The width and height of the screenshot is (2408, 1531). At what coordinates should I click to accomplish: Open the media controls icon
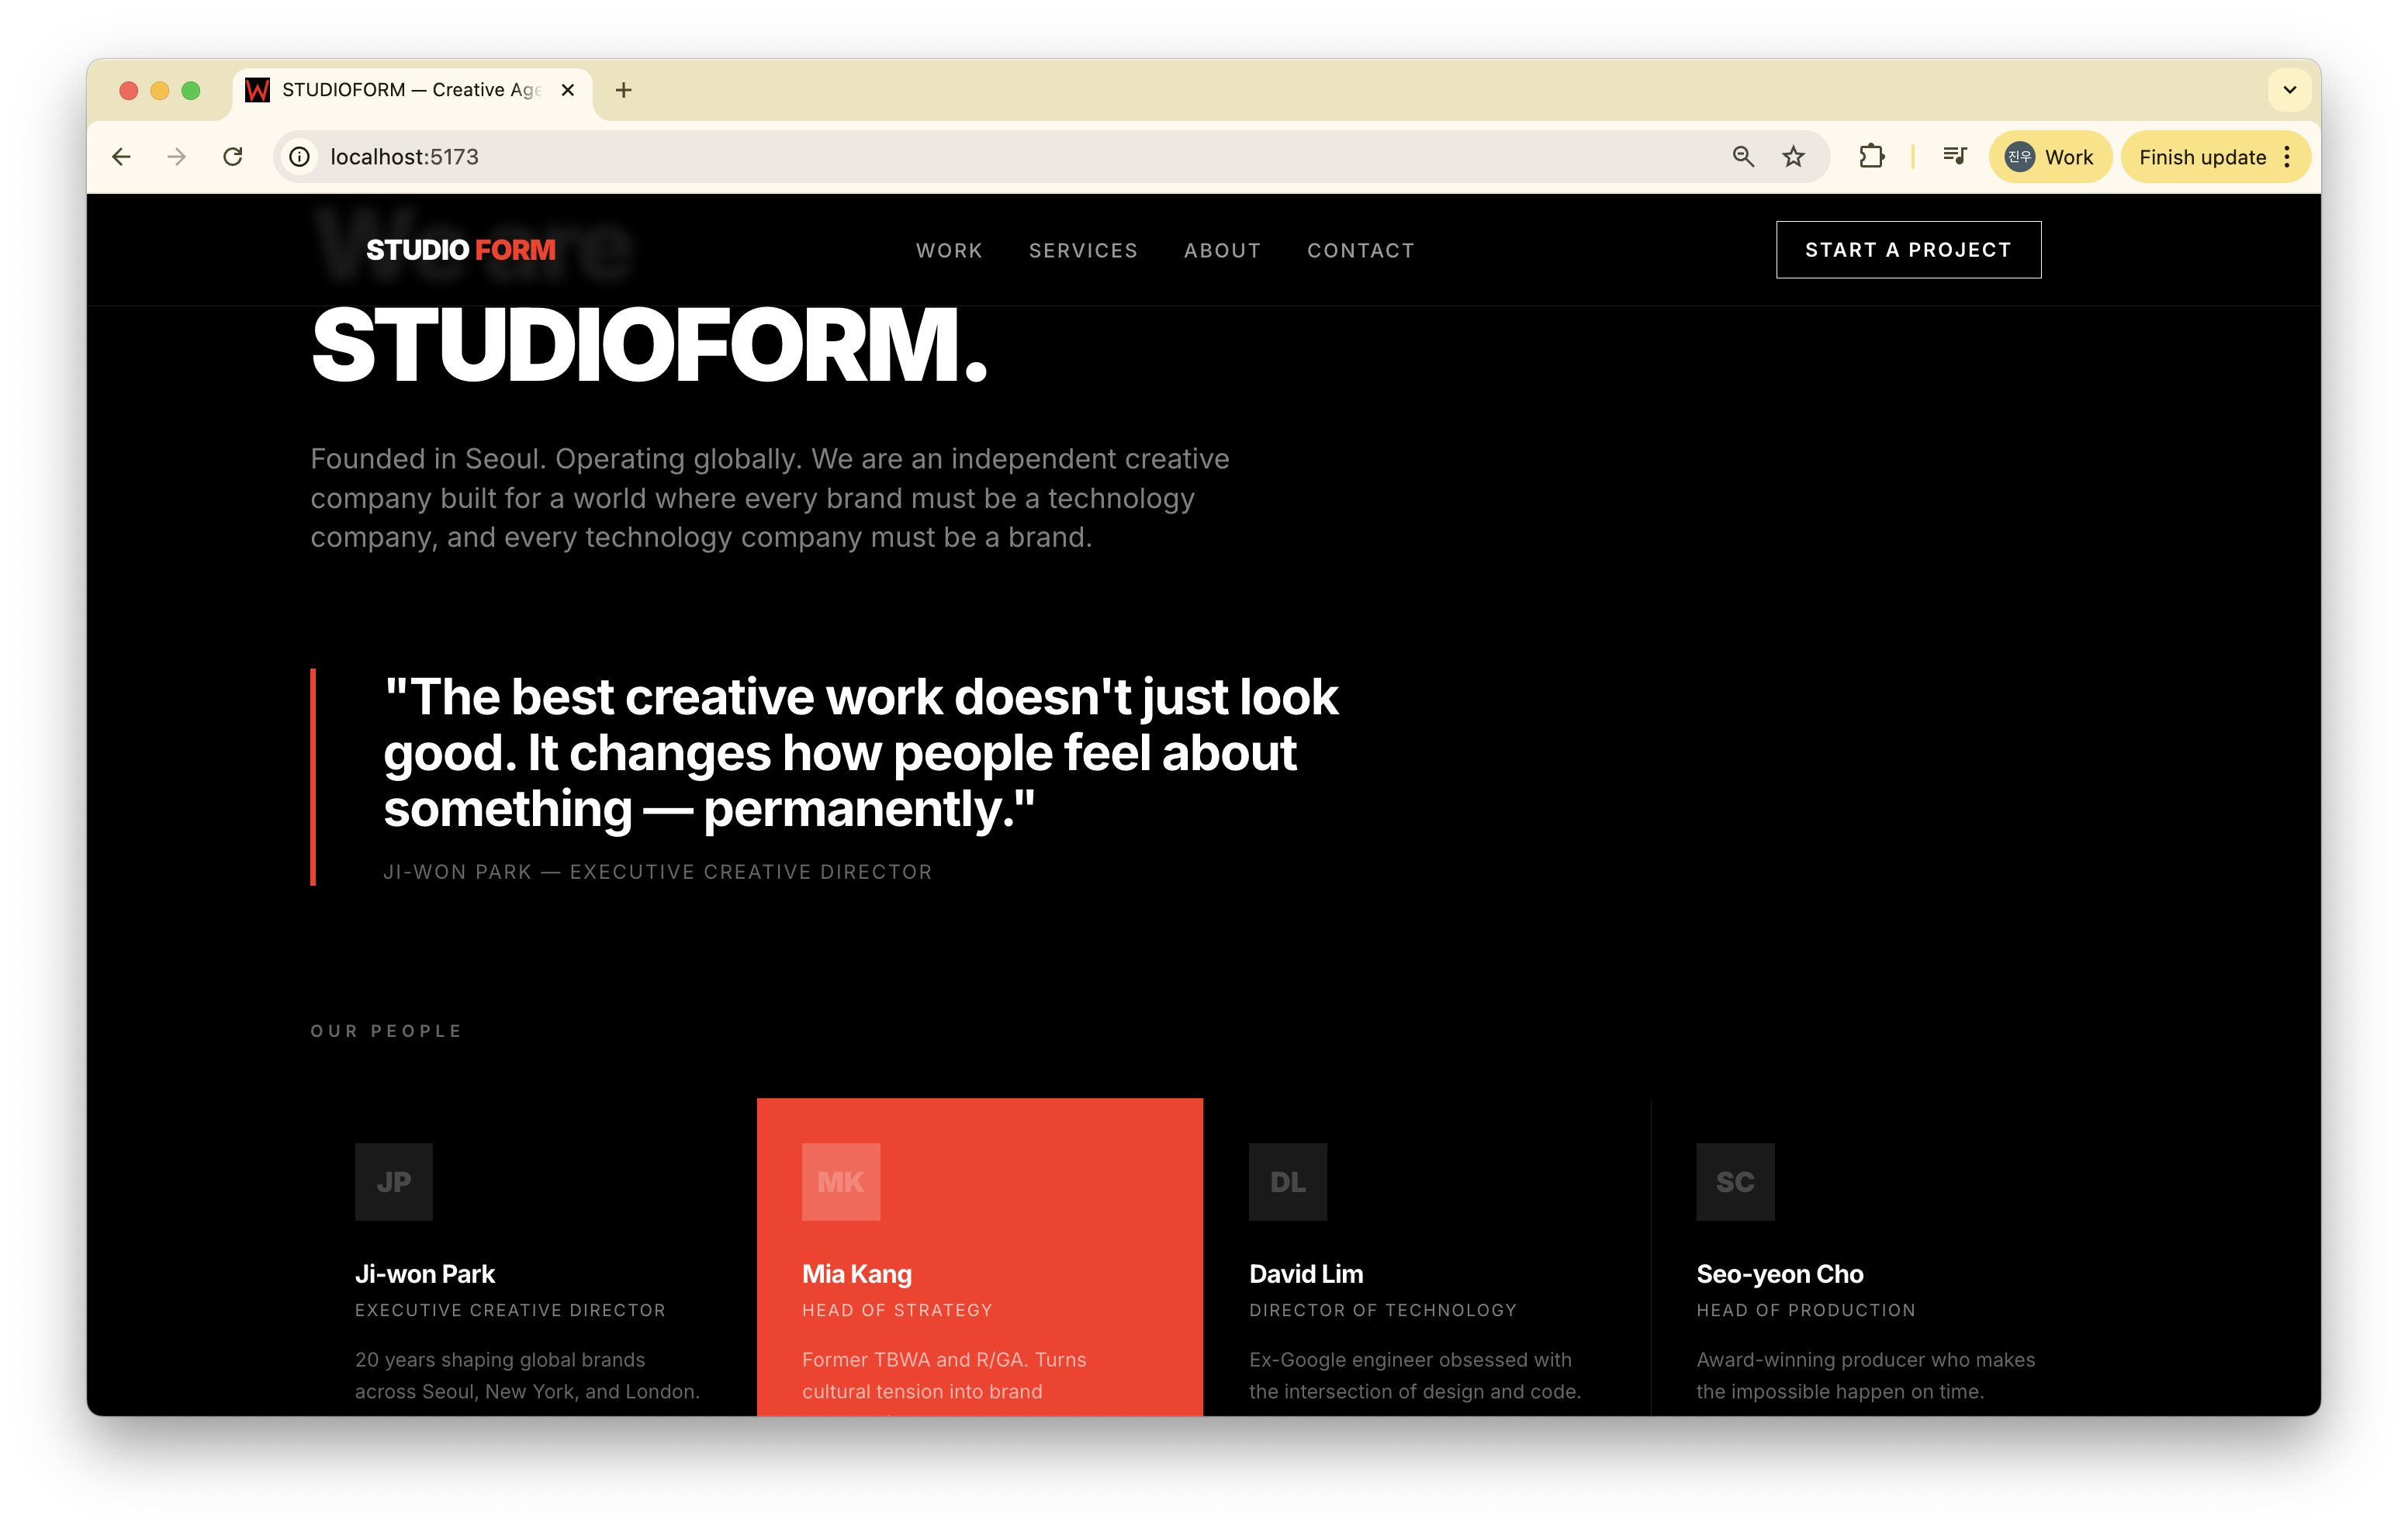pyautogui.click(x=1954, y=157)
